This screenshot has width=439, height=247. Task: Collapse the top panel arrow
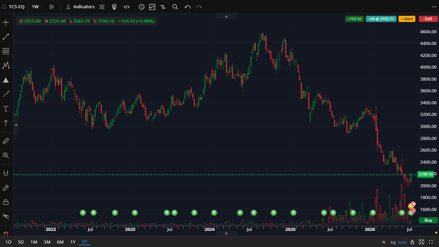pyautogui.click(x=226, y=16)
